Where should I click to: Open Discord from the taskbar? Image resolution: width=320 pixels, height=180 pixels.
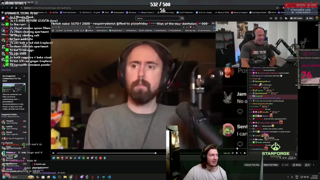coord(82,177)
